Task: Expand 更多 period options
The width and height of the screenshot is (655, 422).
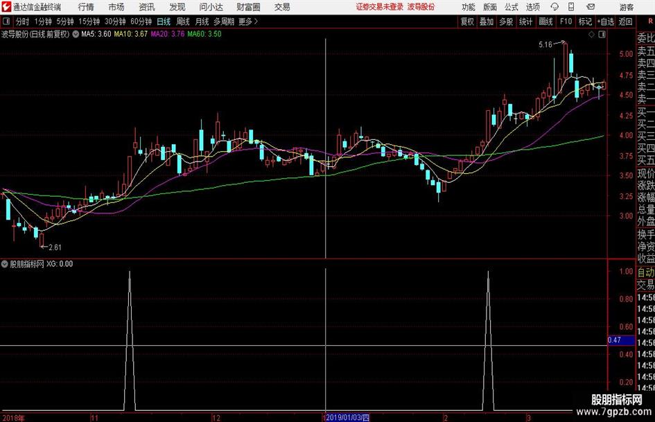Action: [248, 21]
